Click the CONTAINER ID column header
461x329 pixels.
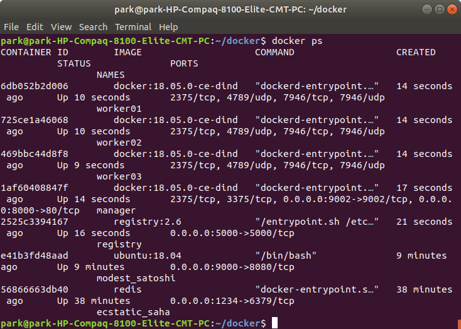pos(35,52)
